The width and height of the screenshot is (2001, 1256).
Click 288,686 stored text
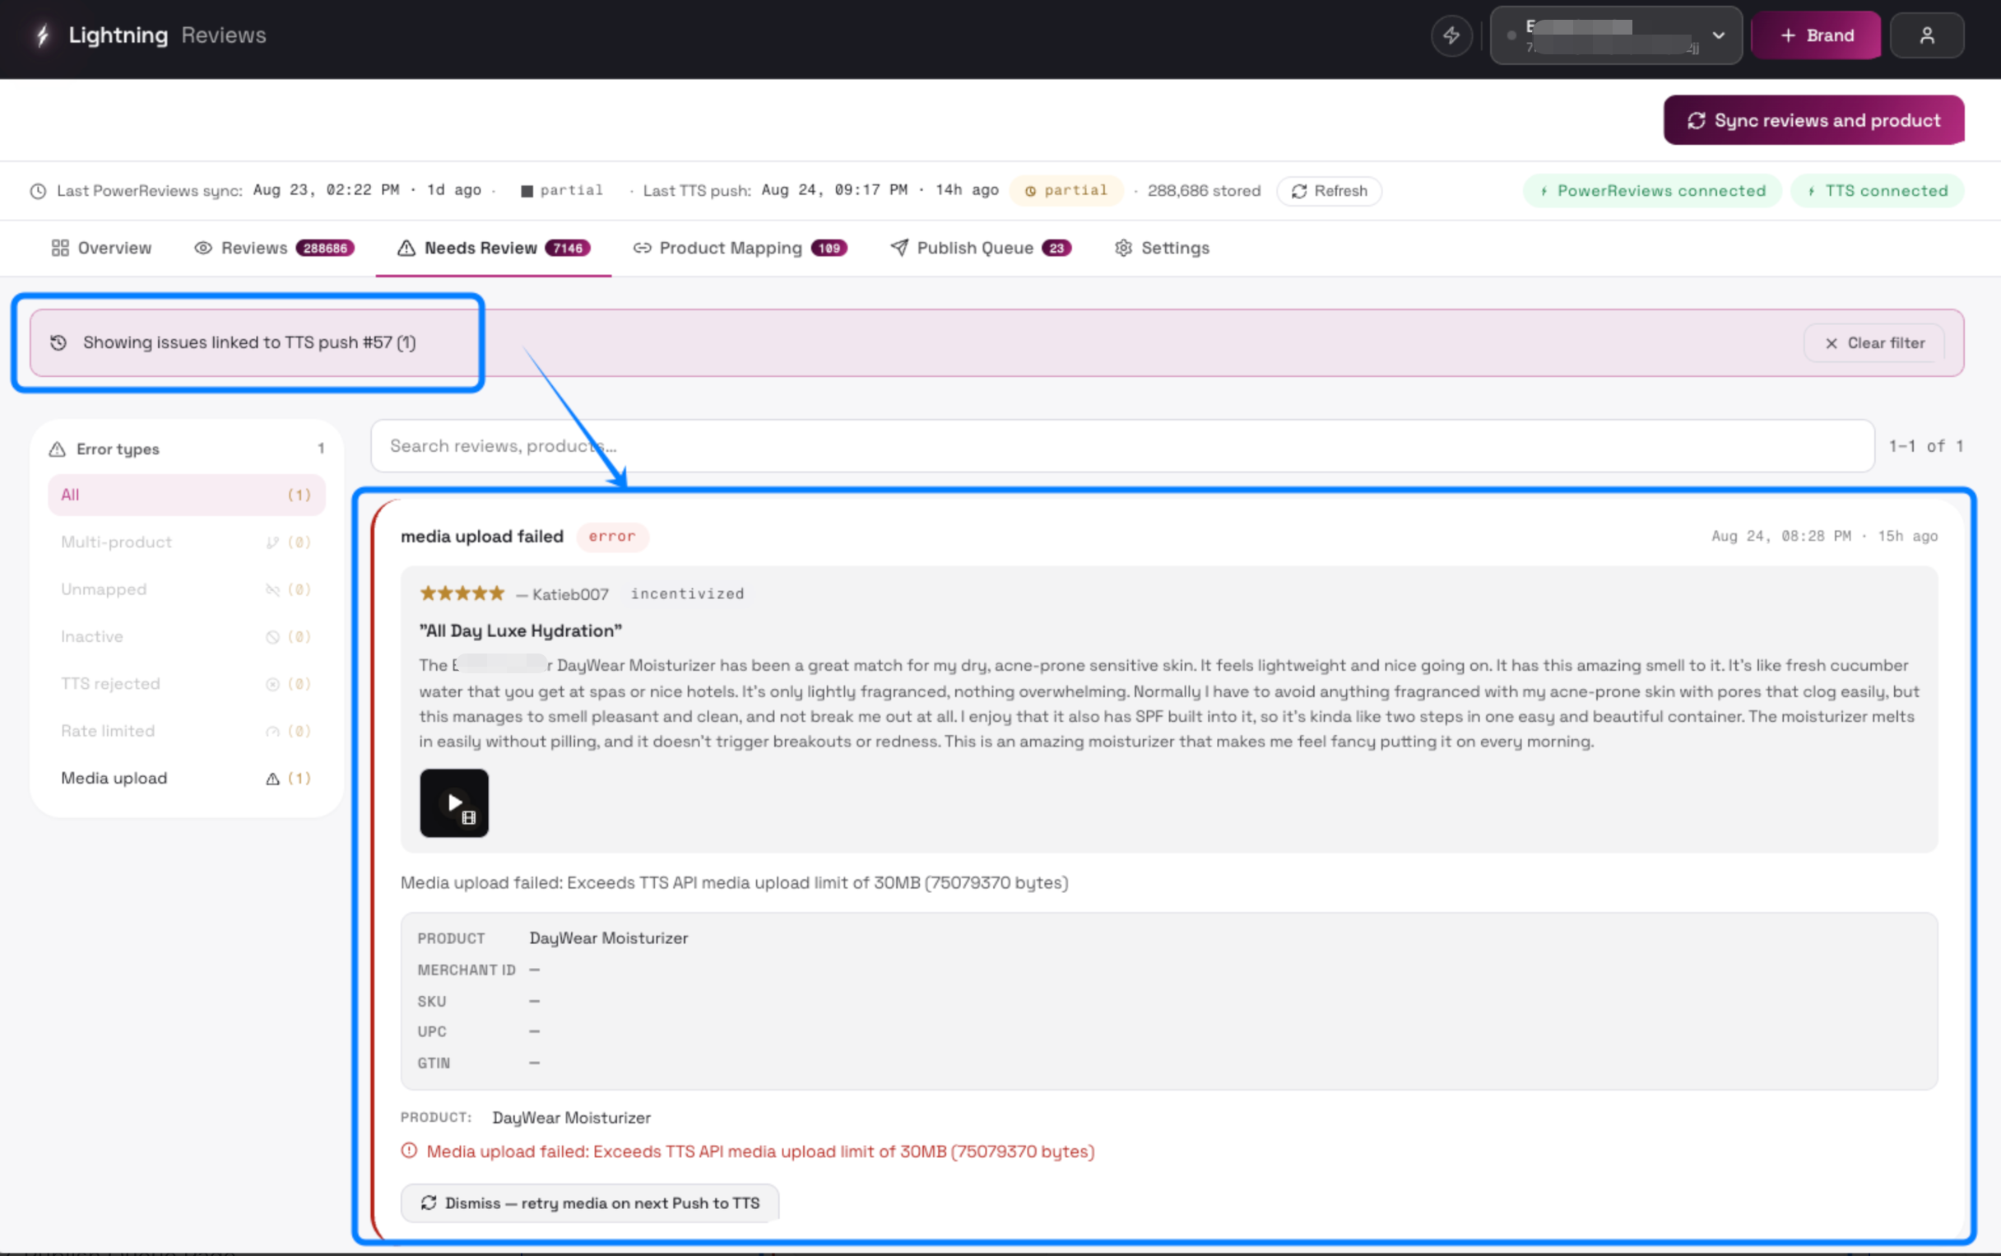[x=1204, y=191]
